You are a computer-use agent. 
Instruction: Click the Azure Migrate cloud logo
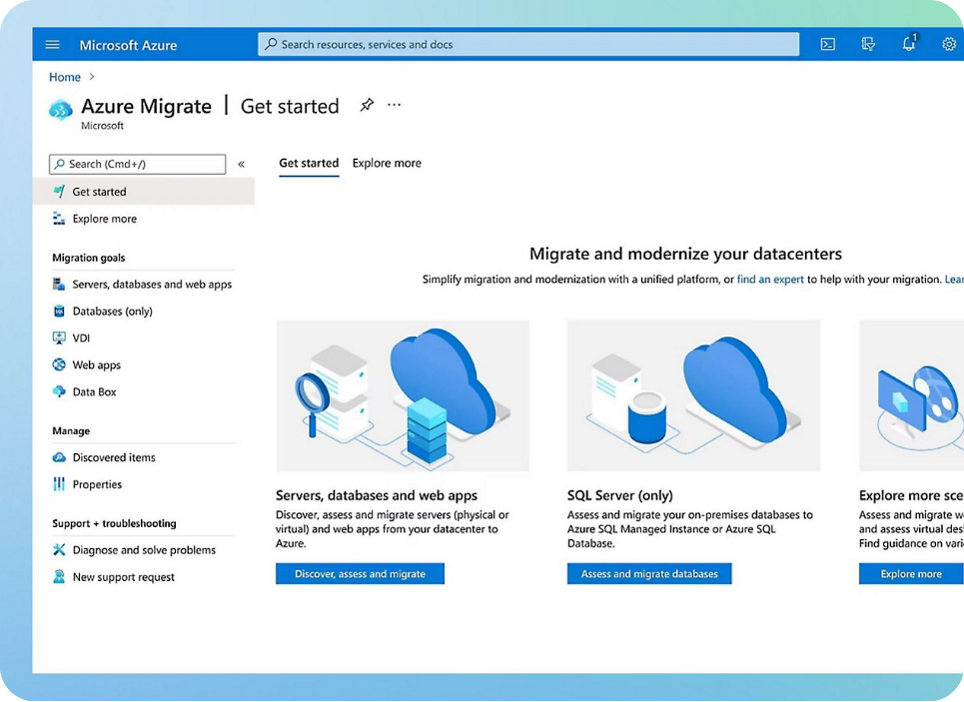61,110
